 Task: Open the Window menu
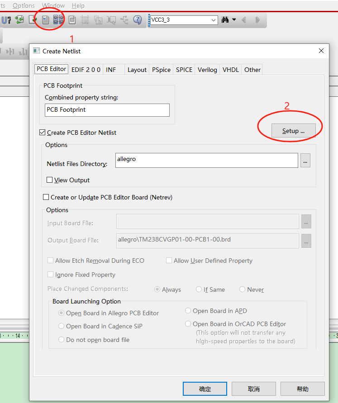tap(53, 5)
